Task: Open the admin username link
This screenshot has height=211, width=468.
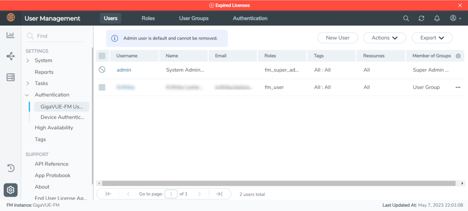Action: pos(124,70)
